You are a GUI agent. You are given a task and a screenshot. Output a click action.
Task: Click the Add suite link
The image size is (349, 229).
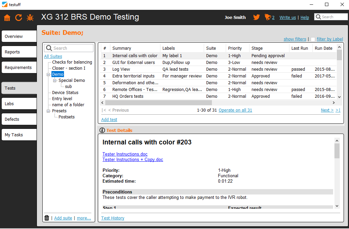(x=63, y=218)
